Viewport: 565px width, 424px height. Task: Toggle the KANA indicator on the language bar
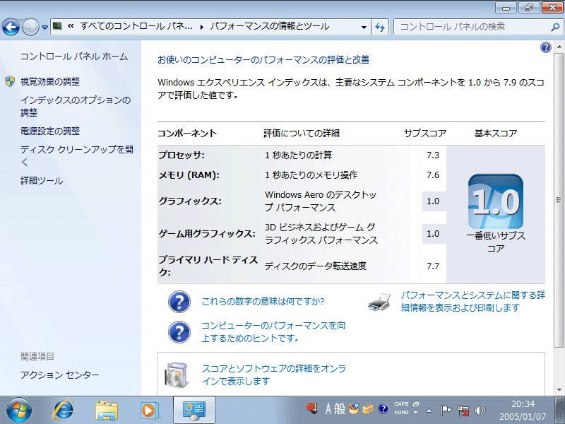coord(401,413)
